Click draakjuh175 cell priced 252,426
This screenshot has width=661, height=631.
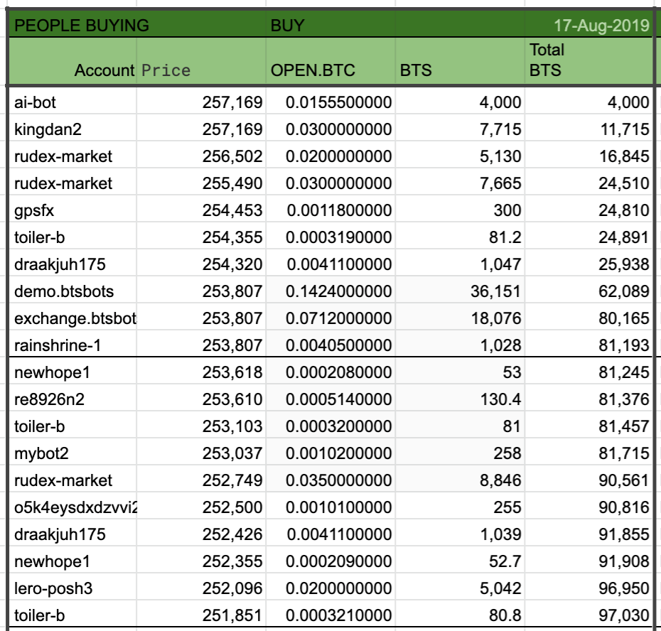[x=73, y=534]
